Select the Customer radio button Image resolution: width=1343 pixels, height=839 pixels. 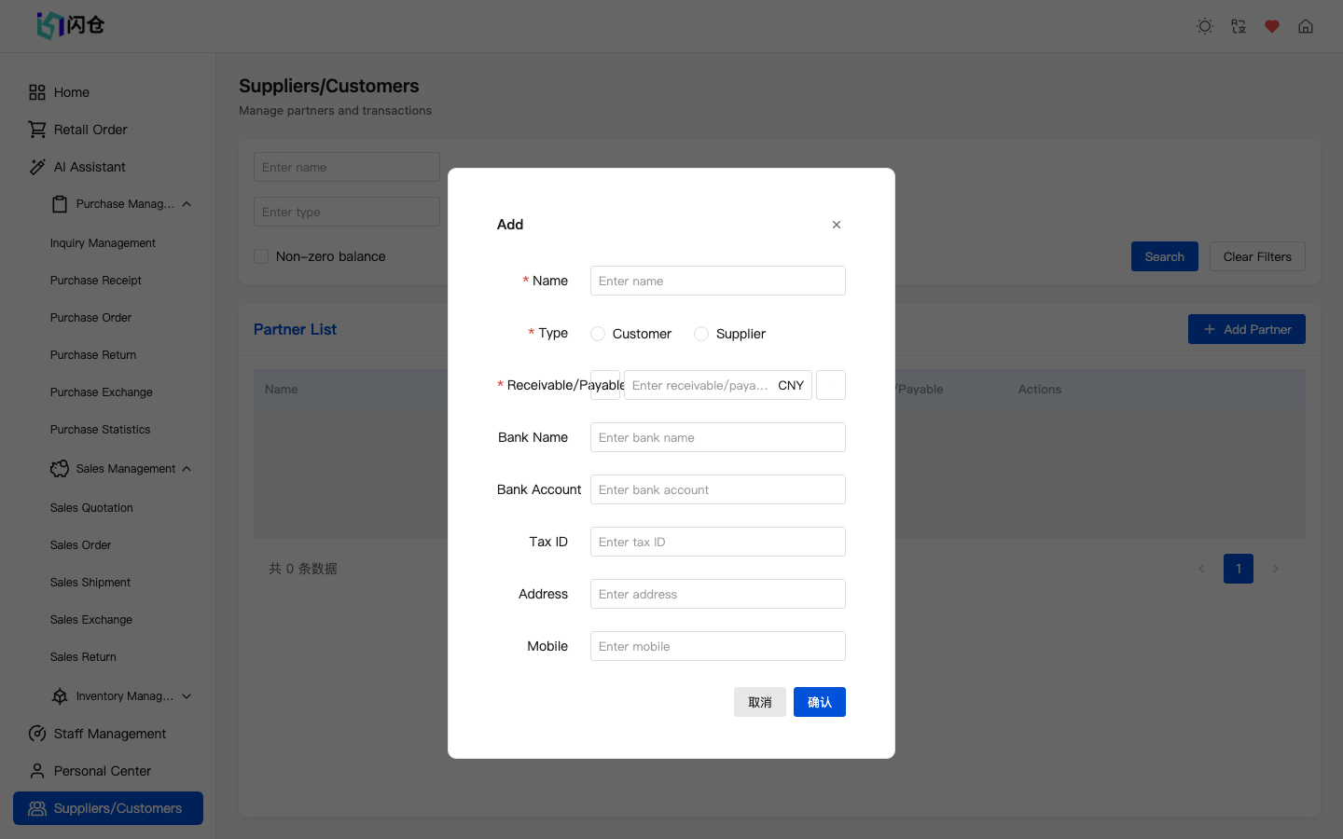click(597, 333)
